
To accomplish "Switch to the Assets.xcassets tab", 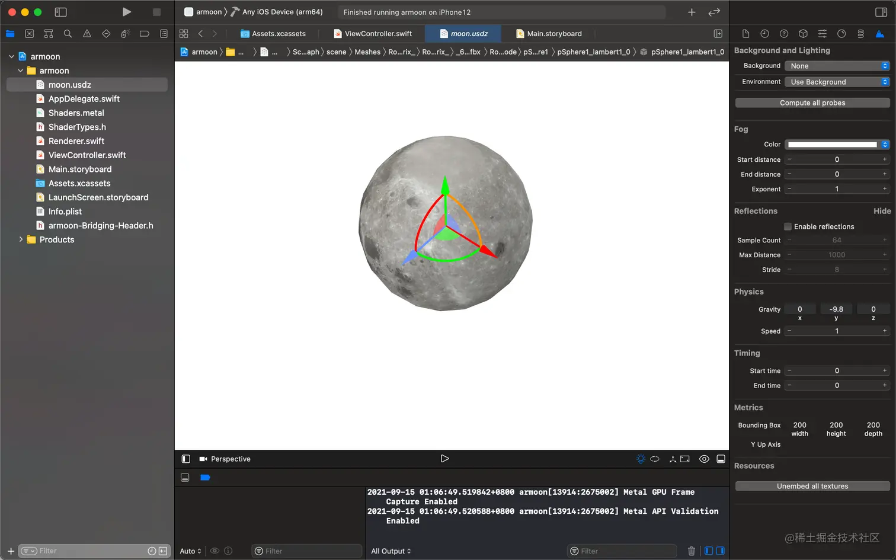I will [273, 34].
